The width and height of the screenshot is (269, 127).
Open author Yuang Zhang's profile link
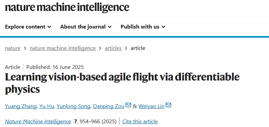coord(21,106)
